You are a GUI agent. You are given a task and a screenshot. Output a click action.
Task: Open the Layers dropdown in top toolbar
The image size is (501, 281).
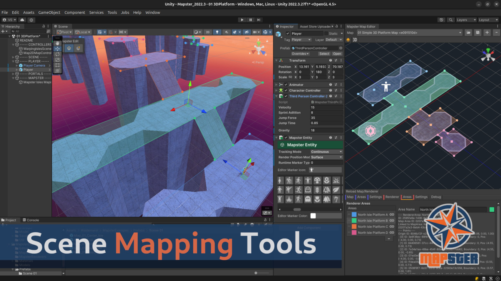pyautogui.click(x=466, y=20)
